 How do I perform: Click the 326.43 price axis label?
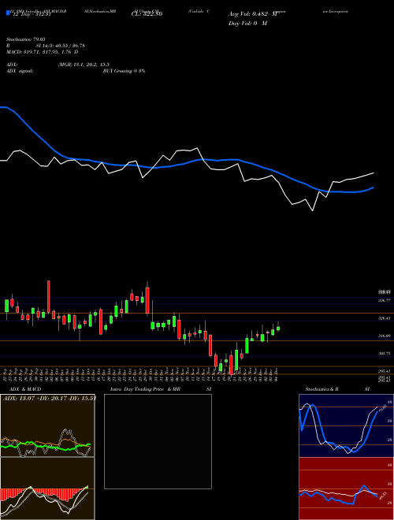click(x=385, y=318)
